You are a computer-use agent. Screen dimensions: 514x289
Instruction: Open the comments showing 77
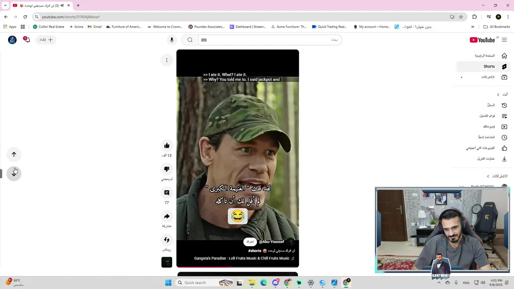(x=167, y=193)
